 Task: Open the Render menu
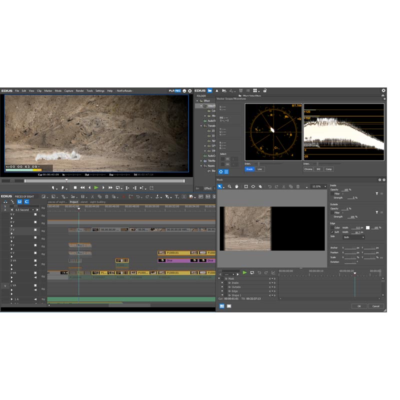(79, 91)
